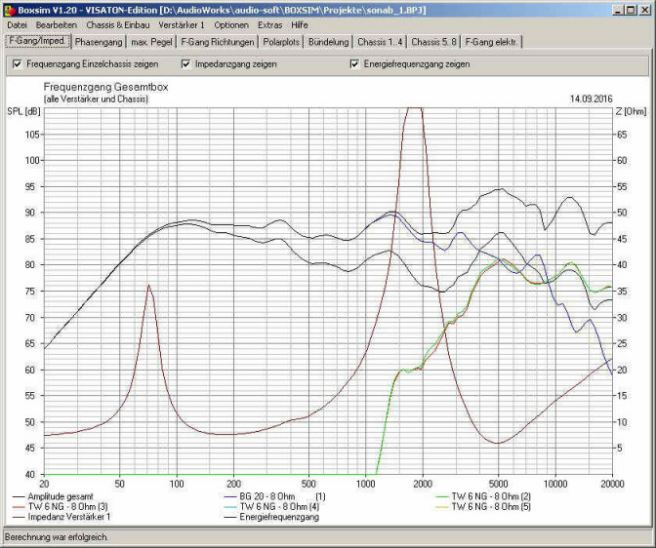The image size is (656, 548).
Task: Open the Hilfe menu
Action: [300, 24]
